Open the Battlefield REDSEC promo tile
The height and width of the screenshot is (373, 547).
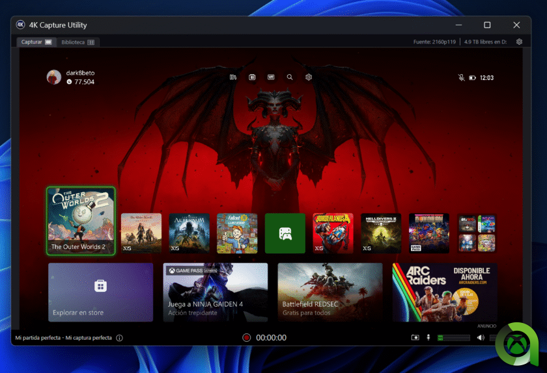coord(330,292)
